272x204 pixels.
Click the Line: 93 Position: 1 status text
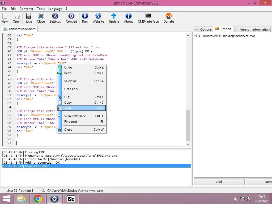pos(20,191)
